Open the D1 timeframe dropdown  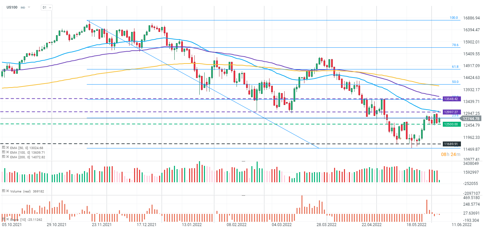tap(45, 7)
